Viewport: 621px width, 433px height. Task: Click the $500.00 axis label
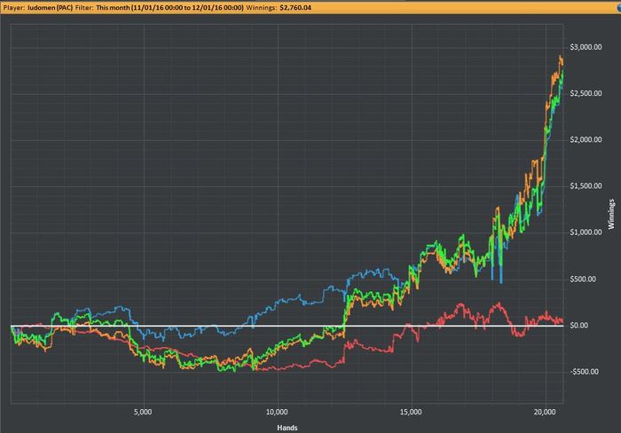tap(583, 279)
